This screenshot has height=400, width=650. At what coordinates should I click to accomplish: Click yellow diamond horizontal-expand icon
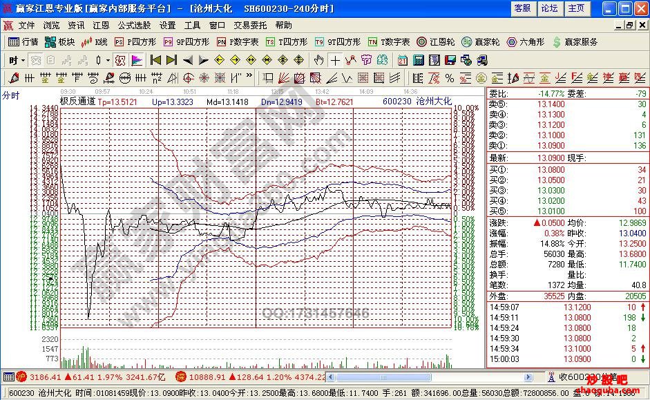click(x=251, y=61)
